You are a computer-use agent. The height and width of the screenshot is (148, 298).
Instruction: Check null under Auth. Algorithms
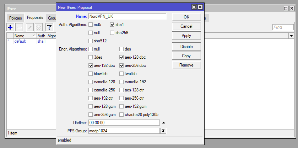tap(91, 33)
